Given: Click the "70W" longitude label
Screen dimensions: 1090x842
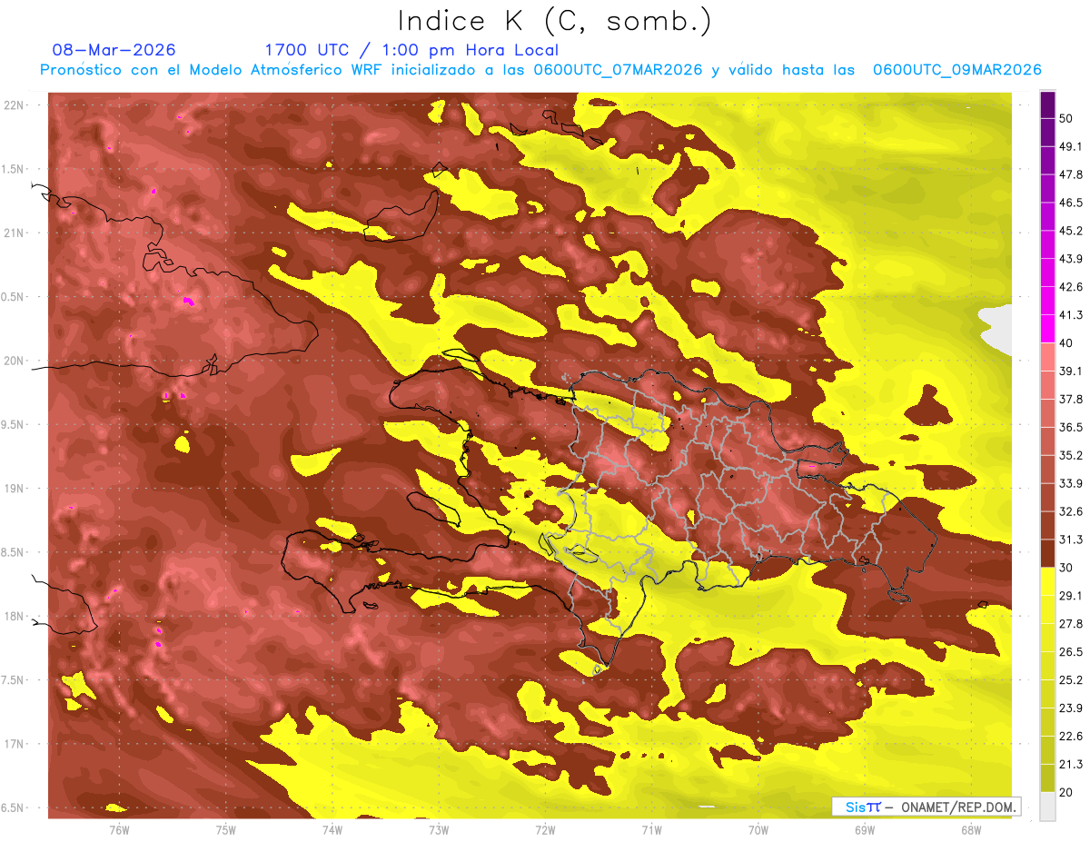Looking at the screenshot, I should pyautogui.click(x=758, y=829).
